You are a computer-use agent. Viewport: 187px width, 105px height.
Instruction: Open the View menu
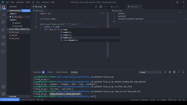pyautogui.click(x=28, y=2)
